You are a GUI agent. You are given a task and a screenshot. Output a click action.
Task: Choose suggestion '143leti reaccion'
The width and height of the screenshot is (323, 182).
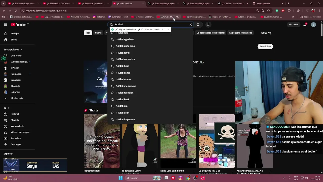pos(150,93)
